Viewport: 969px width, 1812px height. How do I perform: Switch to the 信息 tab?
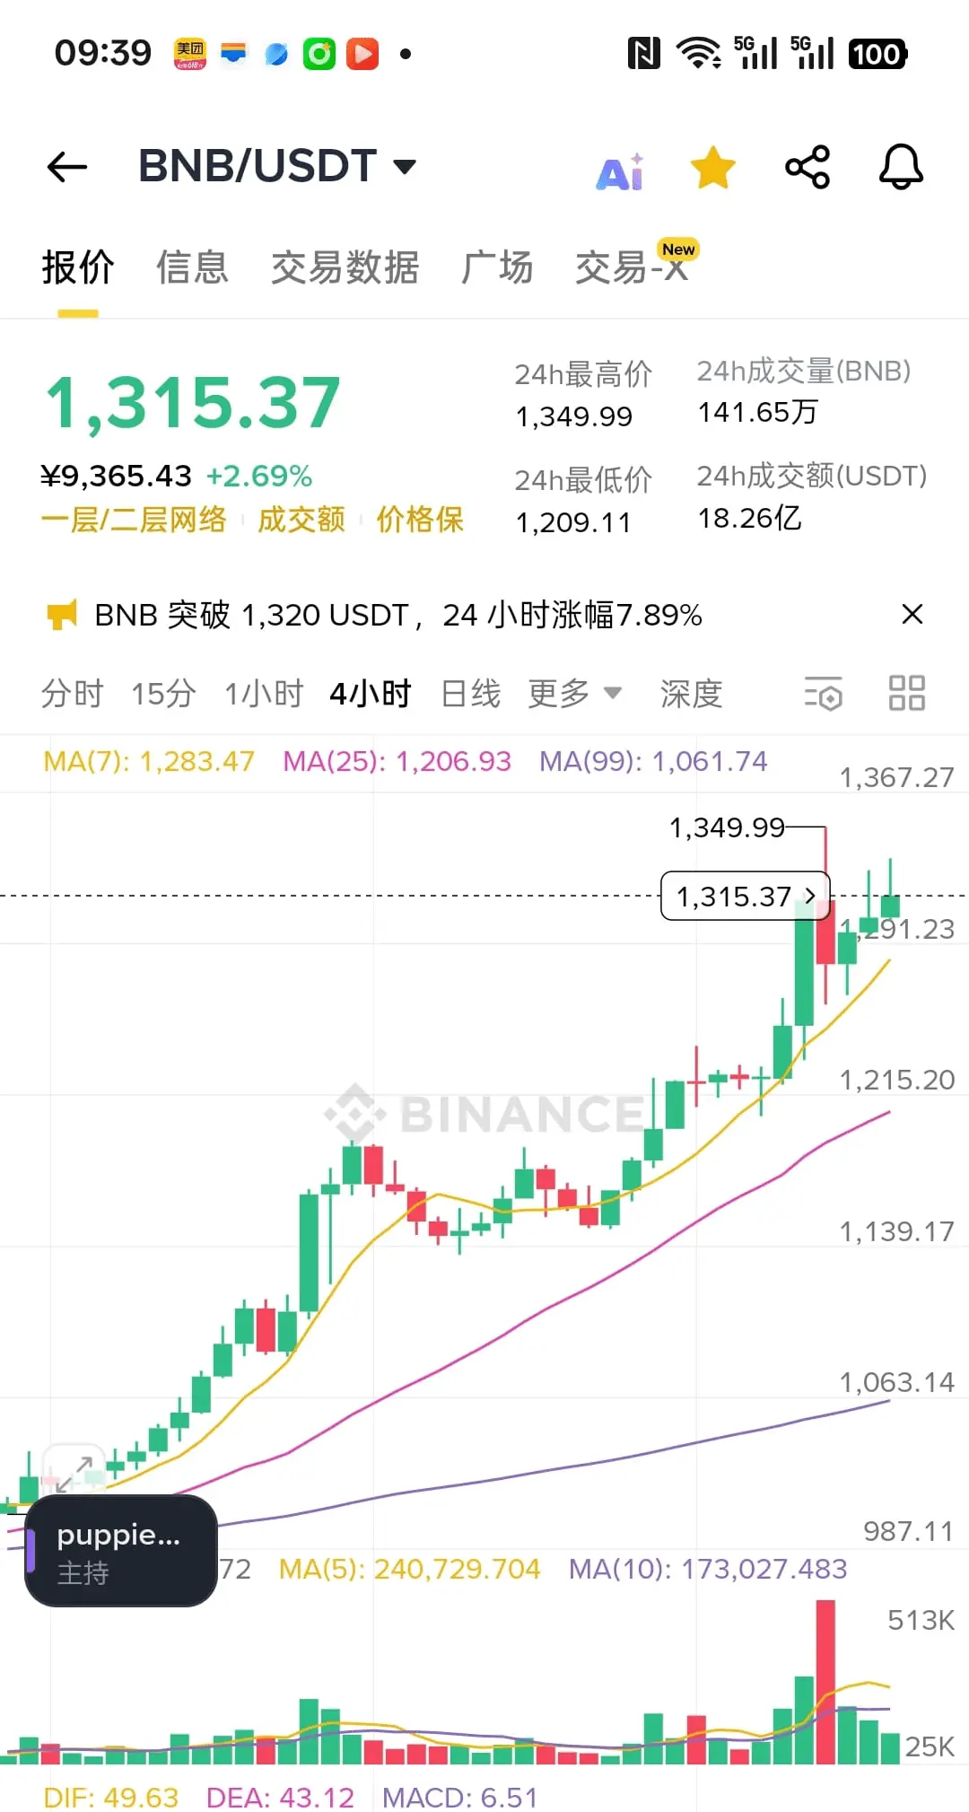(x=192, y=267)
